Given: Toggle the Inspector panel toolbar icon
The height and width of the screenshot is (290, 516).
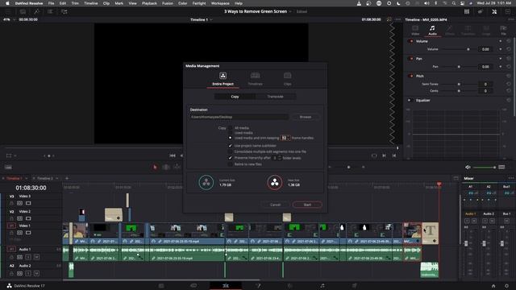Looking at the screenshot, I should point(494,11).
